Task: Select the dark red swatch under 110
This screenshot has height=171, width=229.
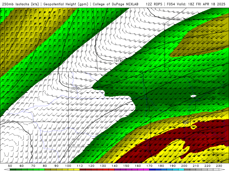Action: (82, 170)
